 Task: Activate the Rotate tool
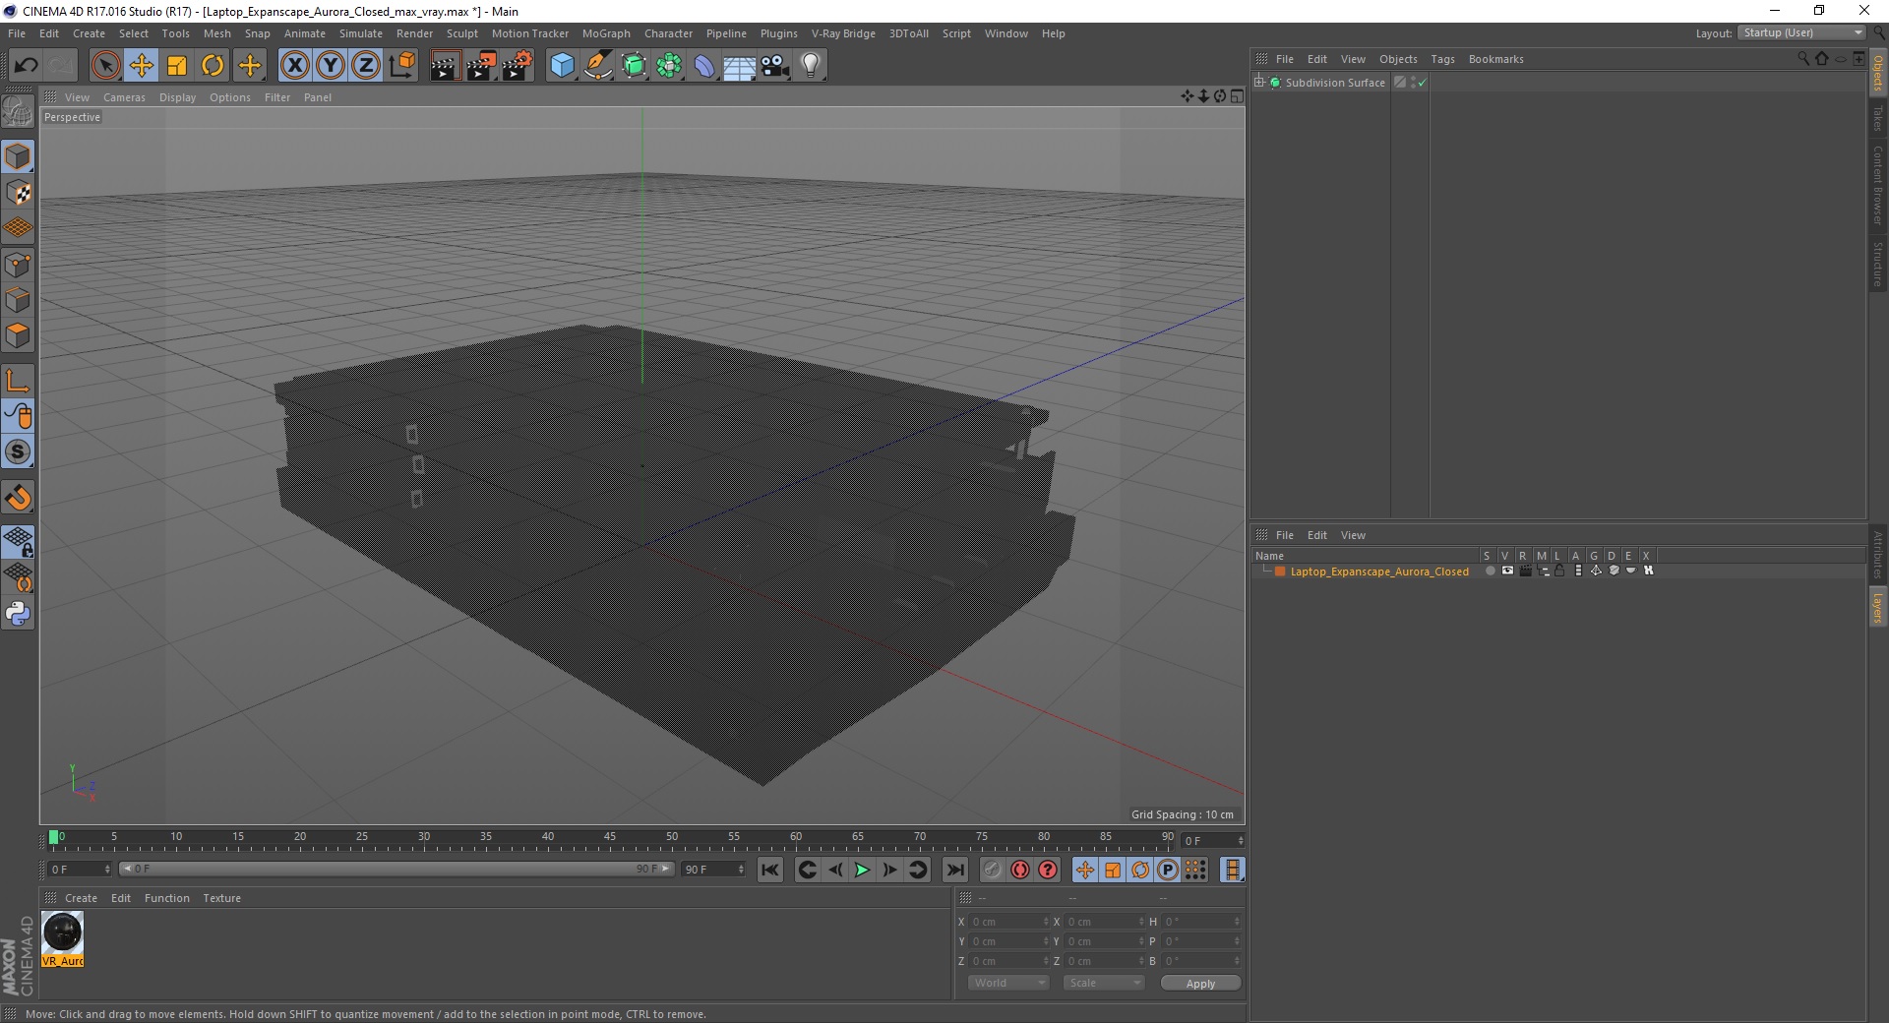coord(213,66)
